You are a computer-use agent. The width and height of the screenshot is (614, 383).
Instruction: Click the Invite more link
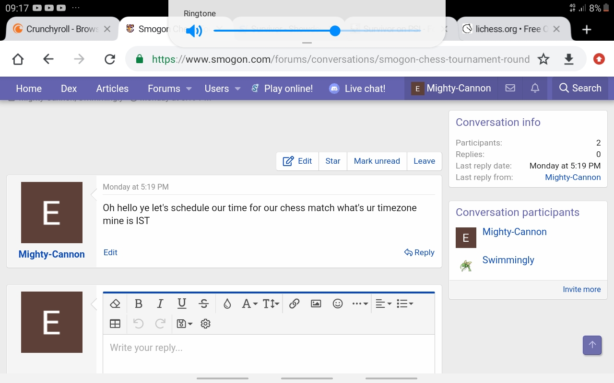coord(581,289)
